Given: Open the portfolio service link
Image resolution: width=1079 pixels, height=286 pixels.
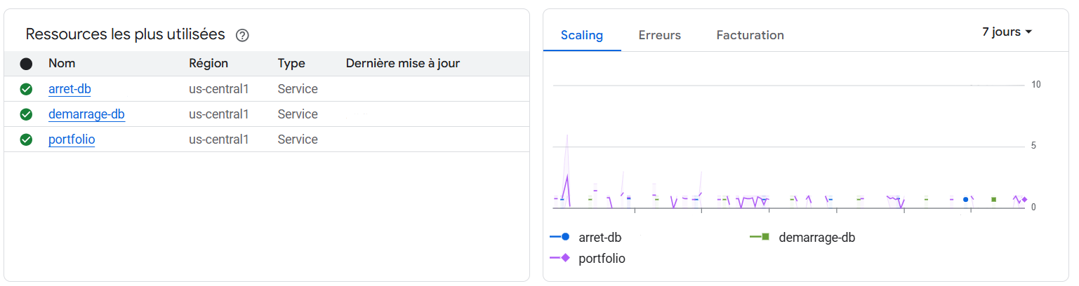Looking at the screenshot, I should (72, 139).
